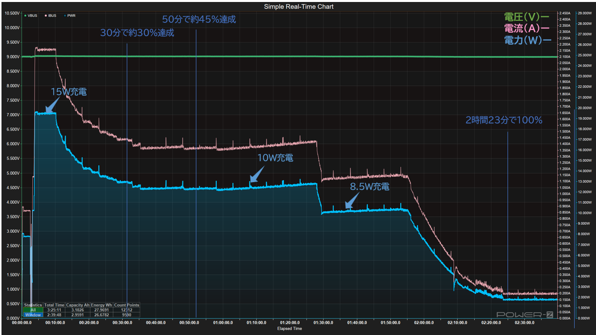This screenshot has height=335, width=596.
Task: Click the 50分で約45%達成 annotation text
Action: pos(199,20)
